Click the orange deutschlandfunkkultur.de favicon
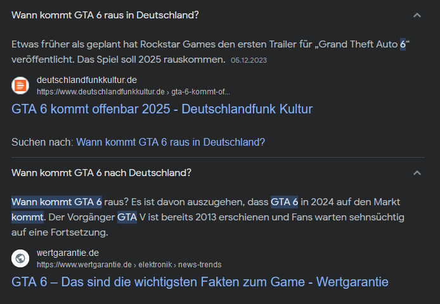The width and height of the screenshot is (440, 304). click(x=20, y=85)
